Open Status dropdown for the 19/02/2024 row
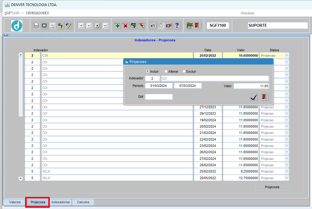Screen dimensions: 312x209 287,120
